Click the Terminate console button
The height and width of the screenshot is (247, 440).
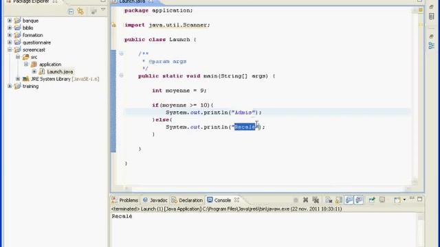[296, 200]
